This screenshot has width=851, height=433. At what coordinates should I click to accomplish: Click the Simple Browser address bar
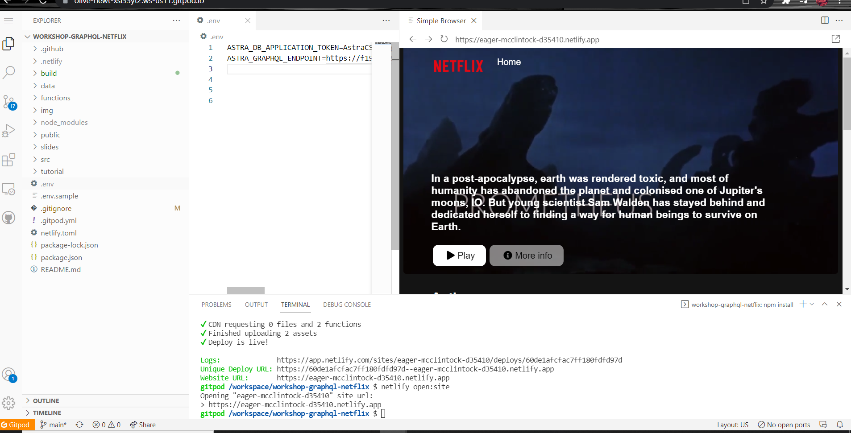(527, 39)
